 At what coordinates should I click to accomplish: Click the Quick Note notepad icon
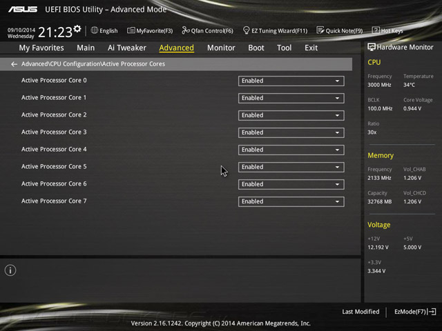click(320, 30)
